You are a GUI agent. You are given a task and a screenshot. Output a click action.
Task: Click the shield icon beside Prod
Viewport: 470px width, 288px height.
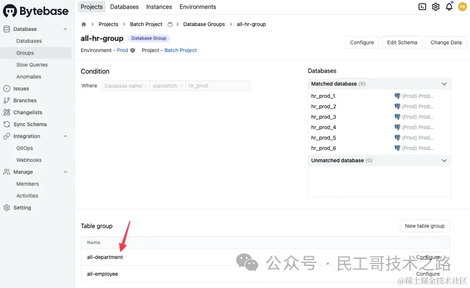(132, 50)
